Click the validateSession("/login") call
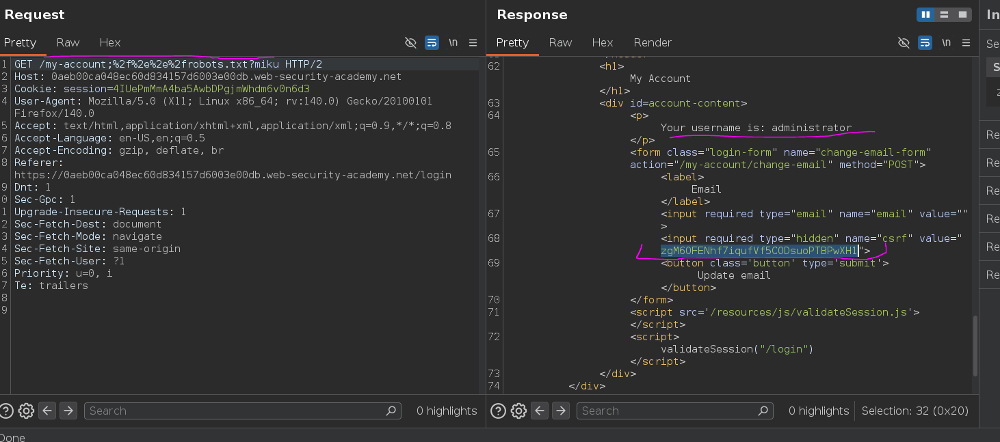 pos(737,349)
